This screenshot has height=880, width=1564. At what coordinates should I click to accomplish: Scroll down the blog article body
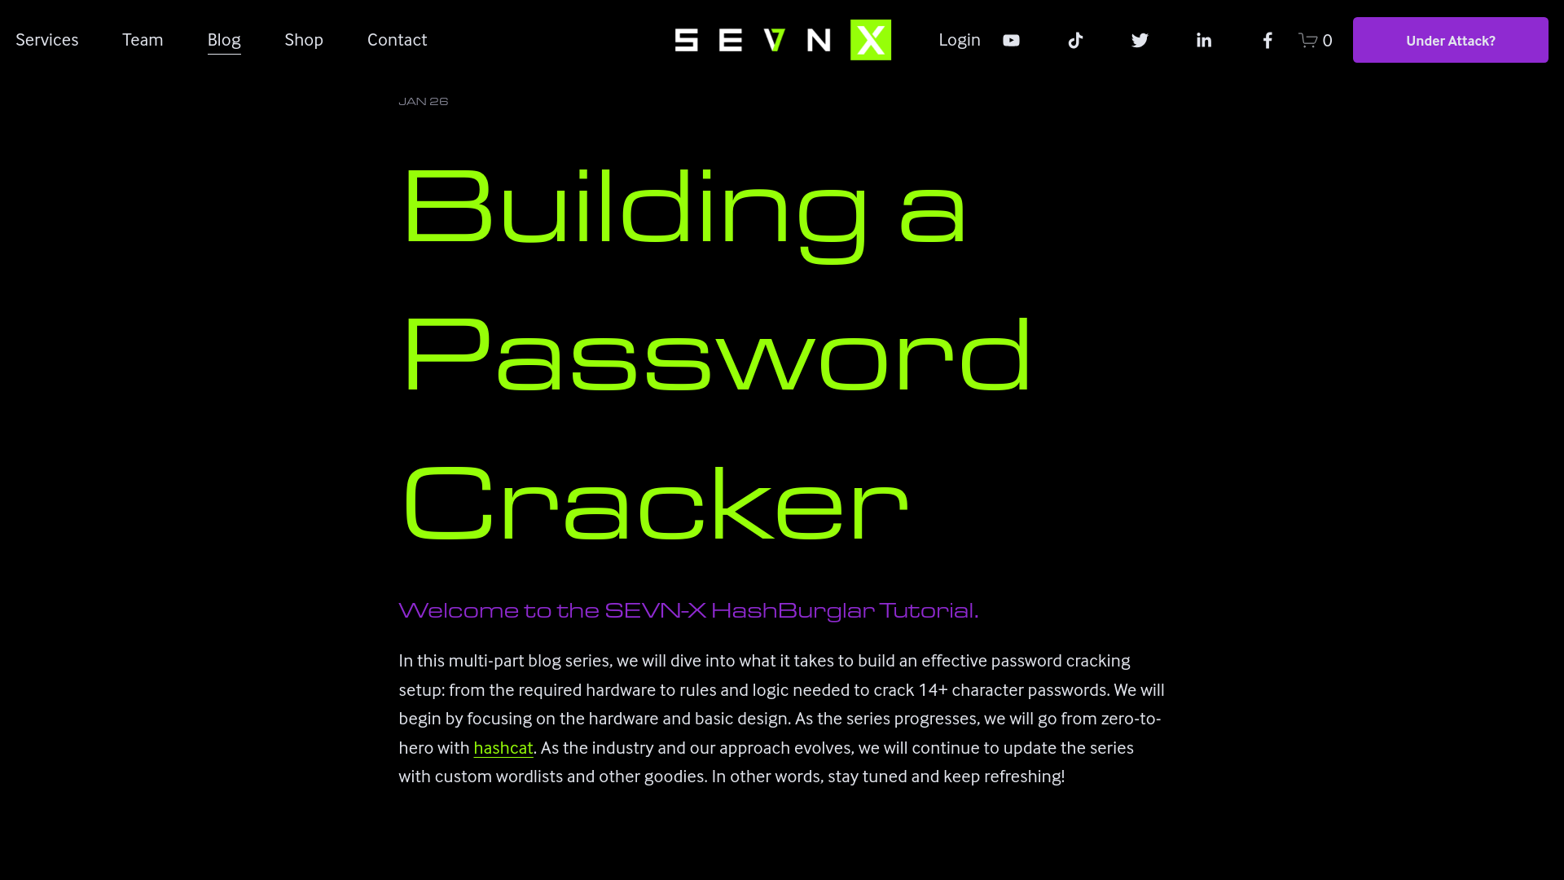click(x=782, y=718)
